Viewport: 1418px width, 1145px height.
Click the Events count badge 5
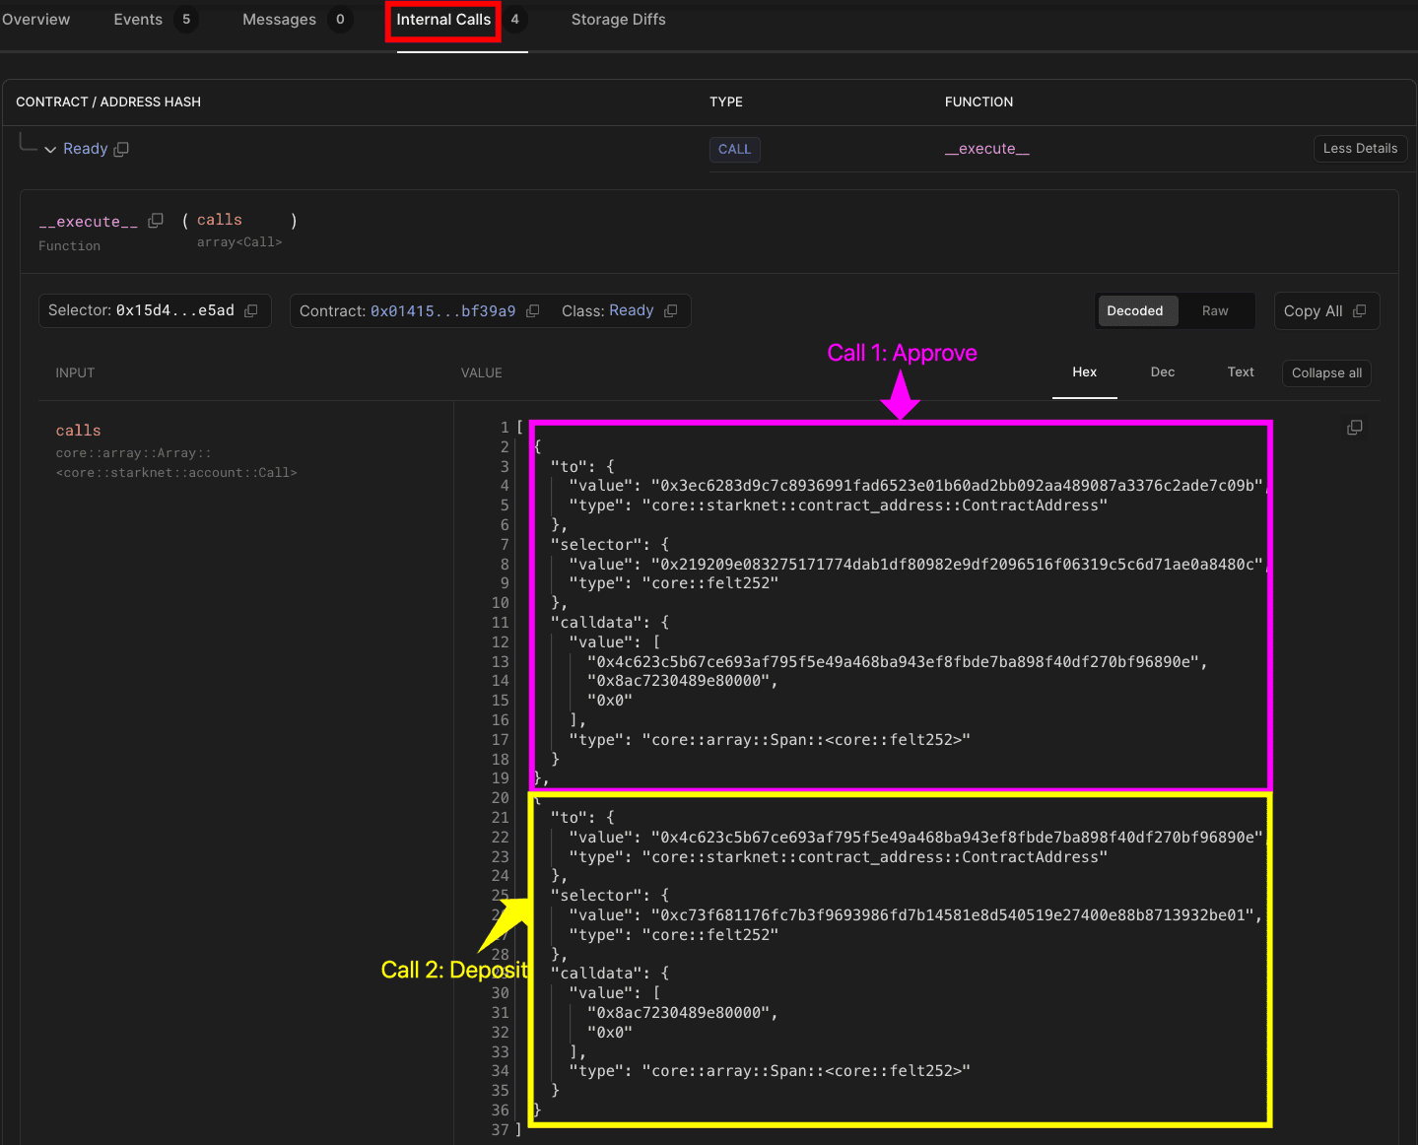point(186,20)
